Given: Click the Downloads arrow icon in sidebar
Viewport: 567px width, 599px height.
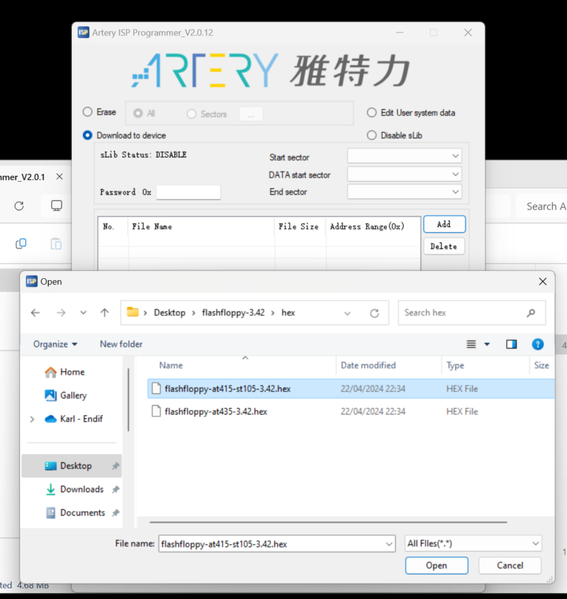Looking at the screenshot, I should [x=51, y=489].
